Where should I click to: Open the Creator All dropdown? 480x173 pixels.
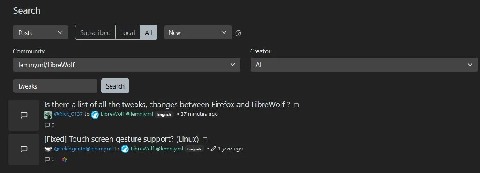coord(364,65)
